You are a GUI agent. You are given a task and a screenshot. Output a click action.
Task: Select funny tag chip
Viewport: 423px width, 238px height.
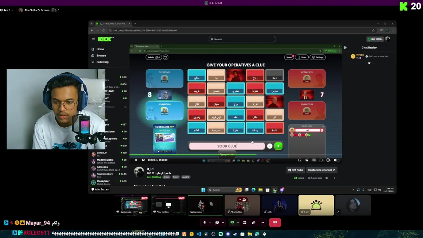(176, 177)
